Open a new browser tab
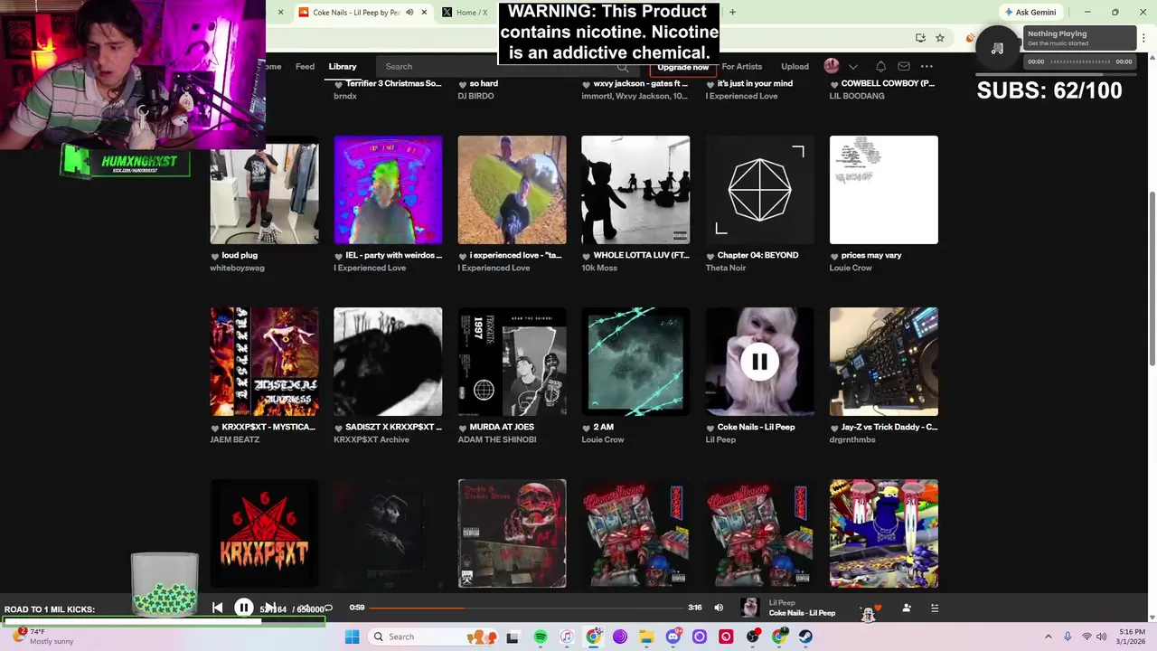The image size is (1157, 651). point(732,13)
